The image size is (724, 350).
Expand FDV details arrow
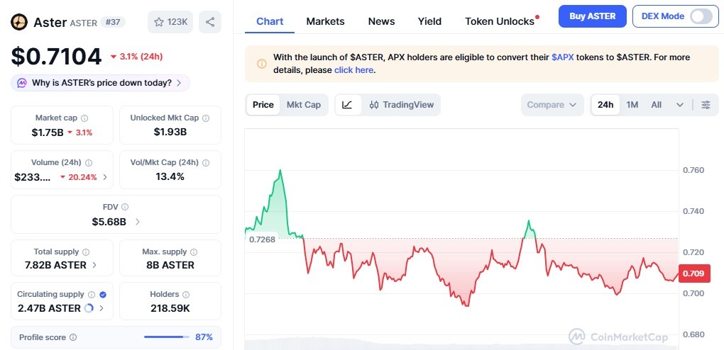138,222
